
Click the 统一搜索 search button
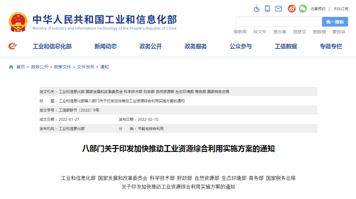click(x=335, y=21)
